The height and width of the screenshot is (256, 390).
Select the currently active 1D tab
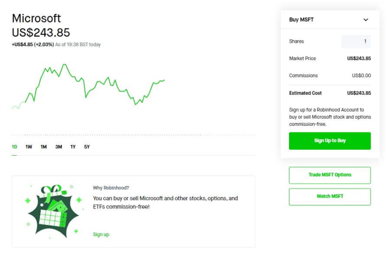(x=14, y=147)
